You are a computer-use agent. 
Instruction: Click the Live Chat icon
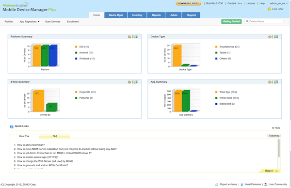(x=269, y=9)
